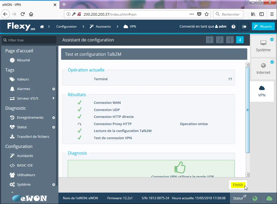Open the Wizards button in header
The image size is (277, 204).
tap(263, 27)
